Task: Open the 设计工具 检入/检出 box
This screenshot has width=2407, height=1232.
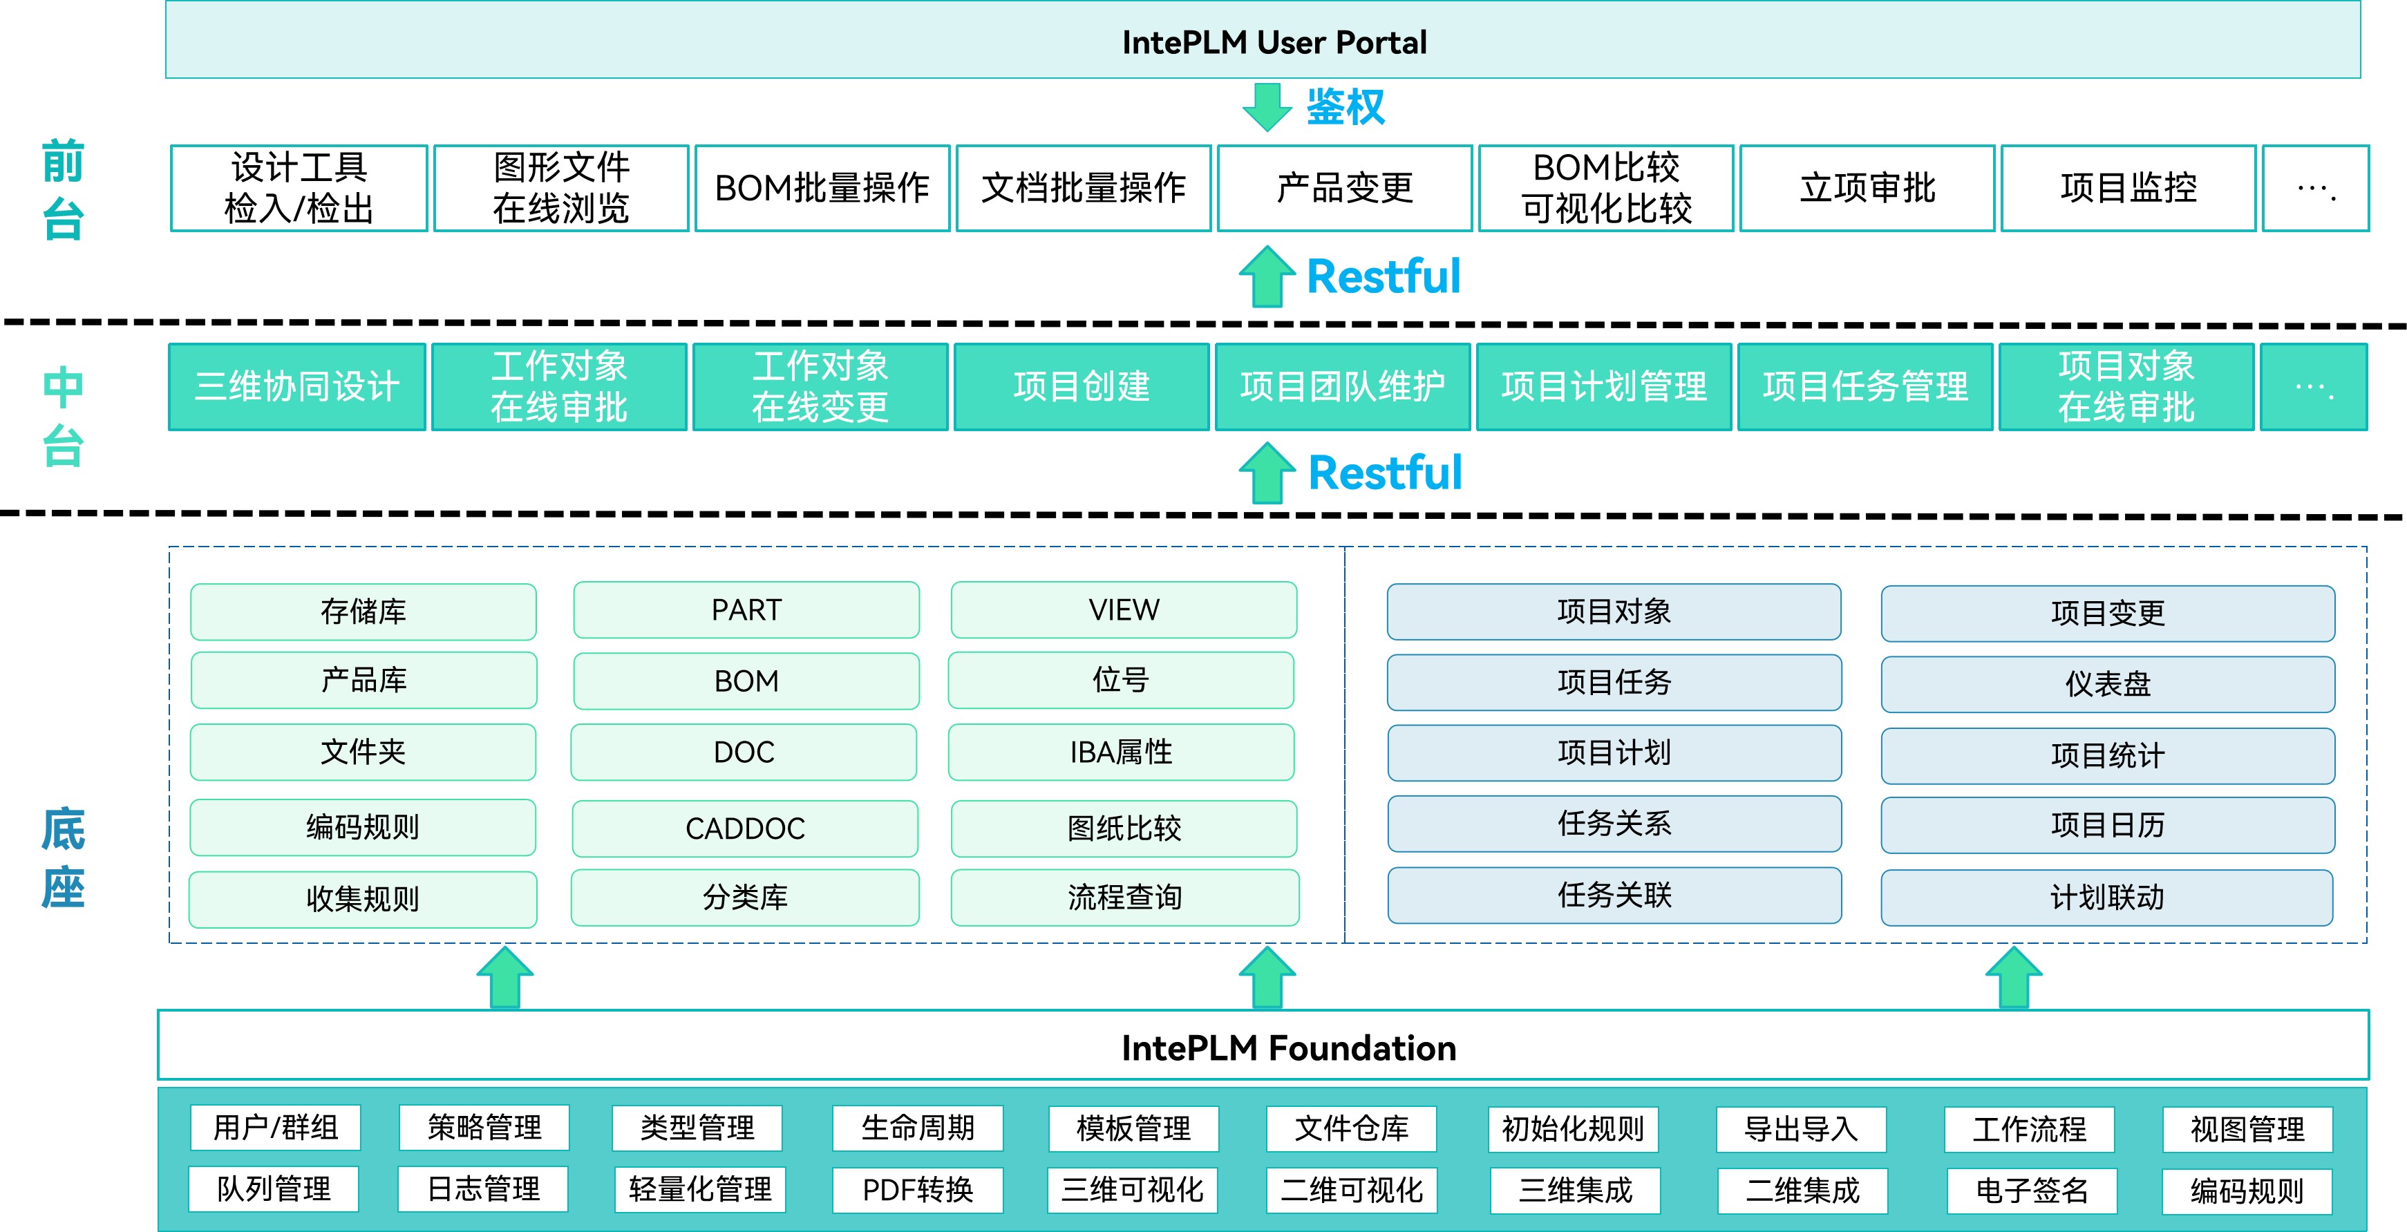Action: (x=299, y=188)
